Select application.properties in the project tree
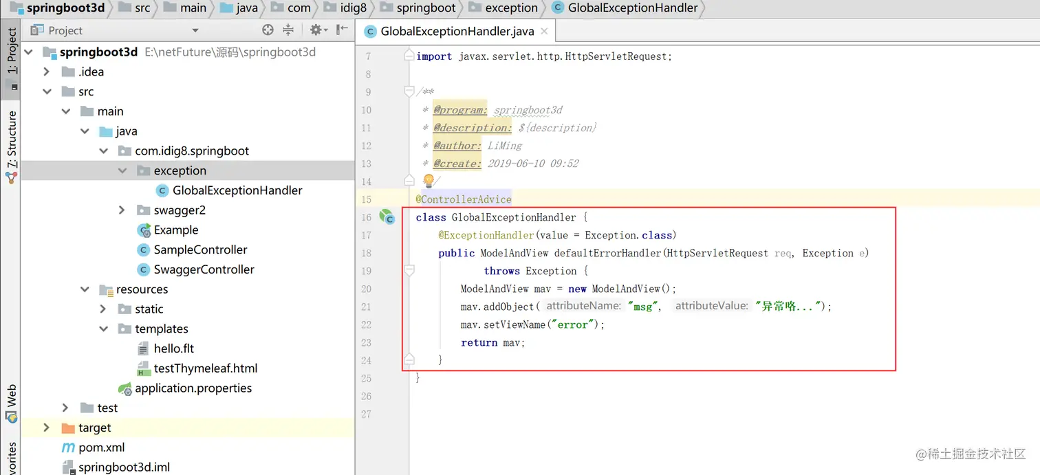The image size is (1040, 475). (x=193, y=388)
